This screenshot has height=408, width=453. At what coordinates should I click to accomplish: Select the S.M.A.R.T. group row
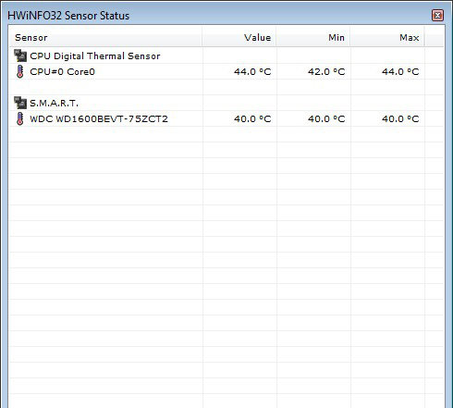coord(226,103)
